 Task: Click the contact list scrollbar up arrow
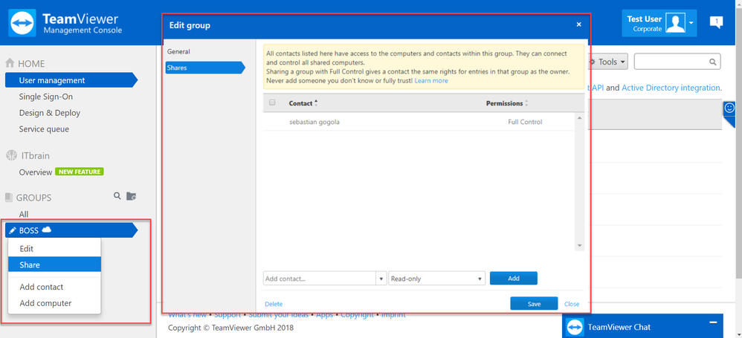(580, 117)
